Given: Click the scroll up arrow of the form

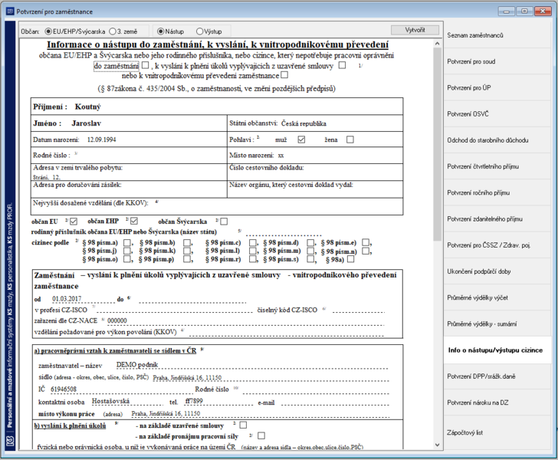Looking at the screenshot, I should point(438,44).
